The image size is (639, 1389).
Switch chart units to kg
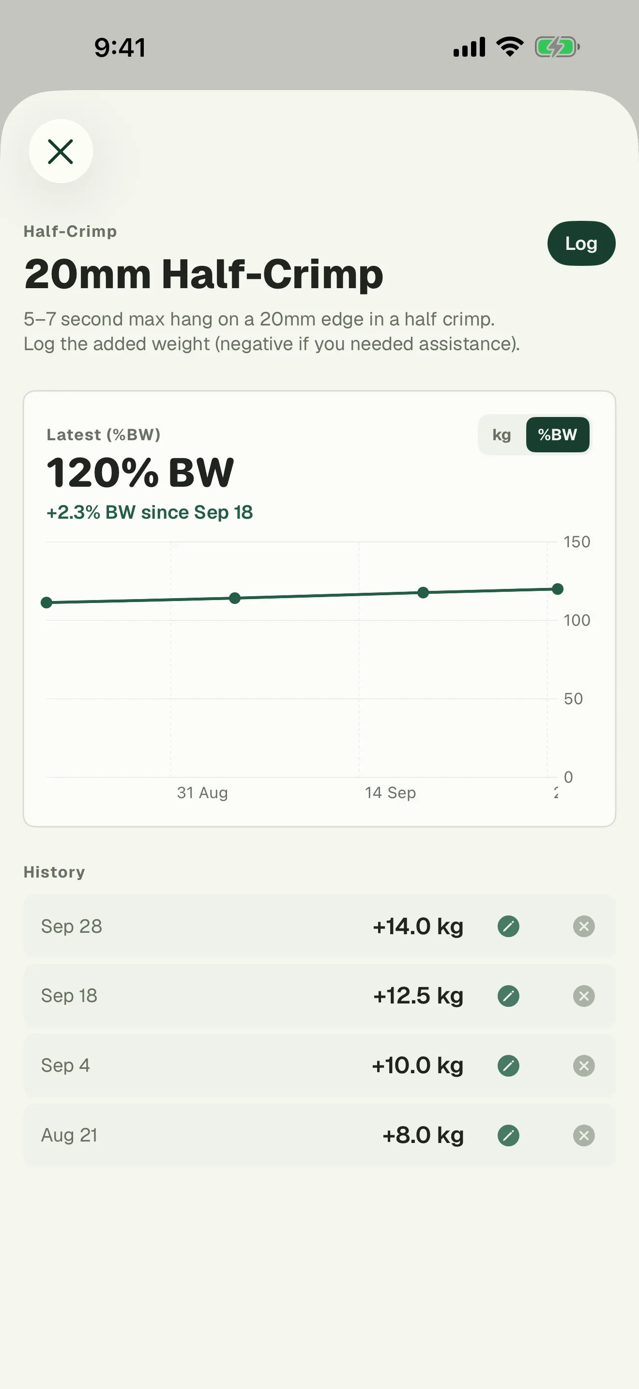(502, 434)
